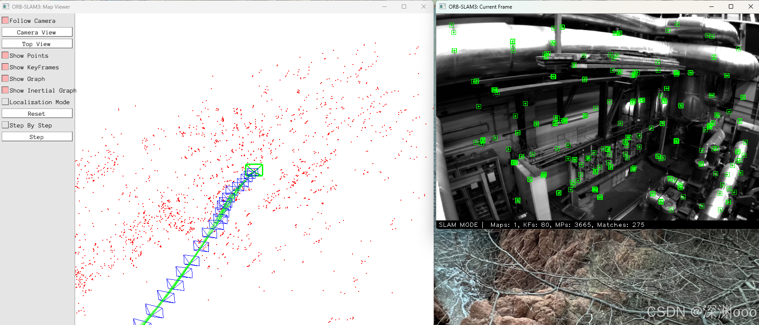Click the ORB-SLAM3: Map Viewer title text
Image resolution: width=759 pixels, height=325 pixels.
coord(41,7)
